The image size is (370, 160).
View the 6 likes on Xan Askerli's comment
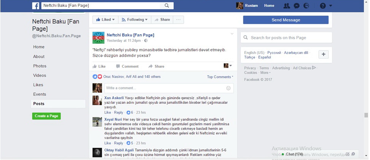(130, 112)
